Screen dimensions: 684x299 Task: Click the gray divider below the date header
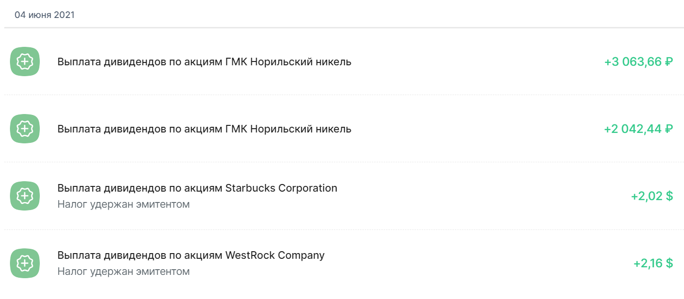coord(344,28)
